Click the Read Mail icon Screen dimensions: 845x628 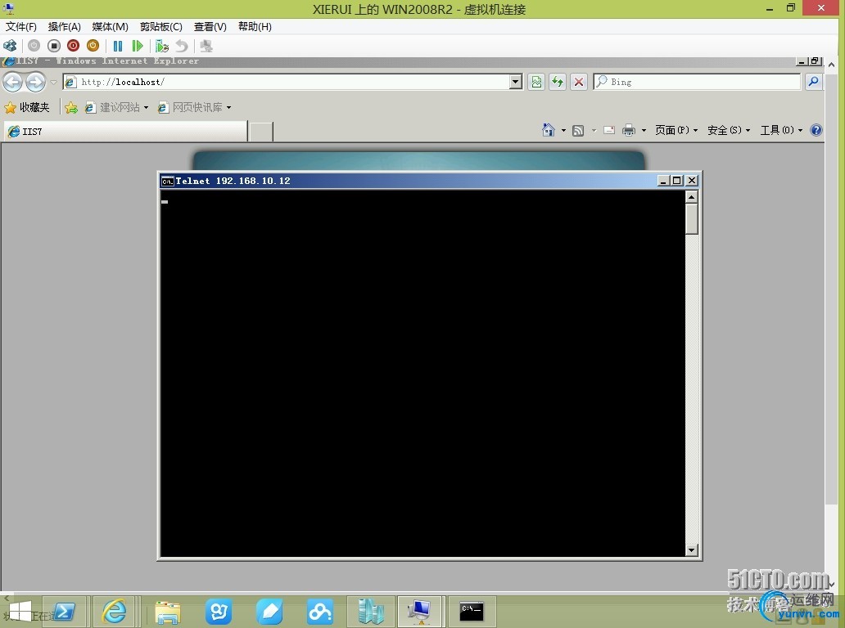click(609, 130)
